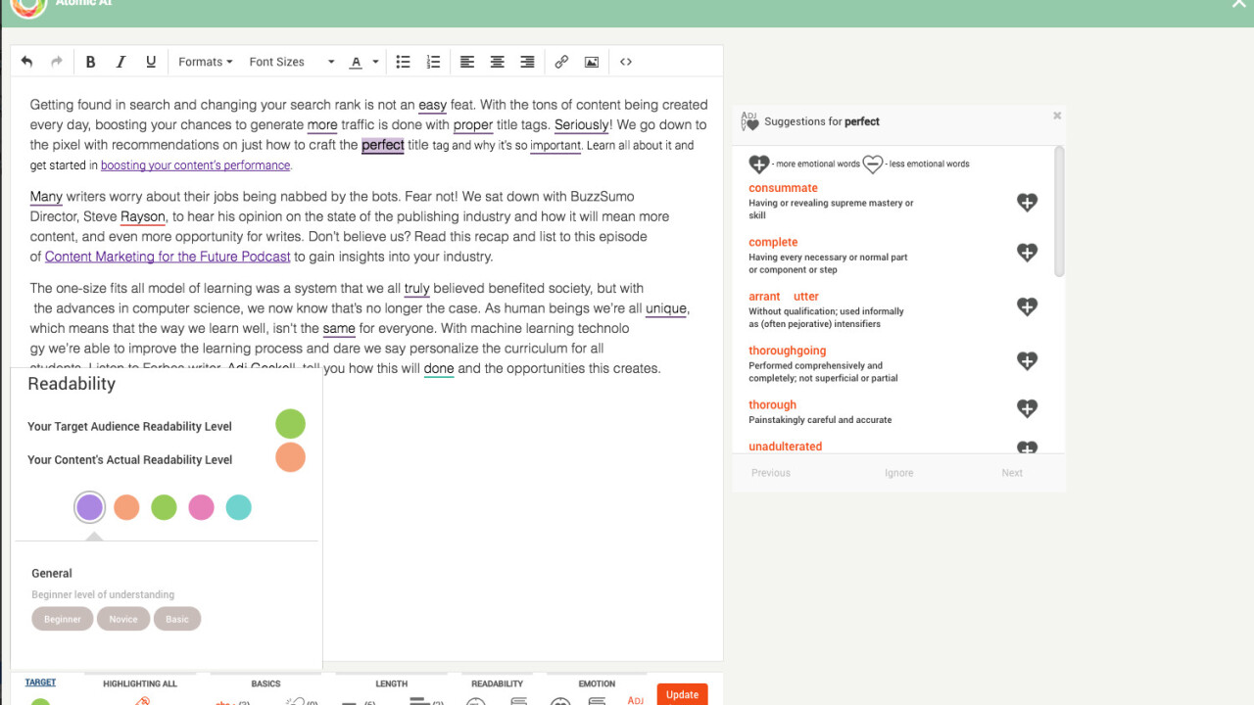Open the insert image tool
The height and width of the screenshot is (705, 1254).
coord(592,62)
